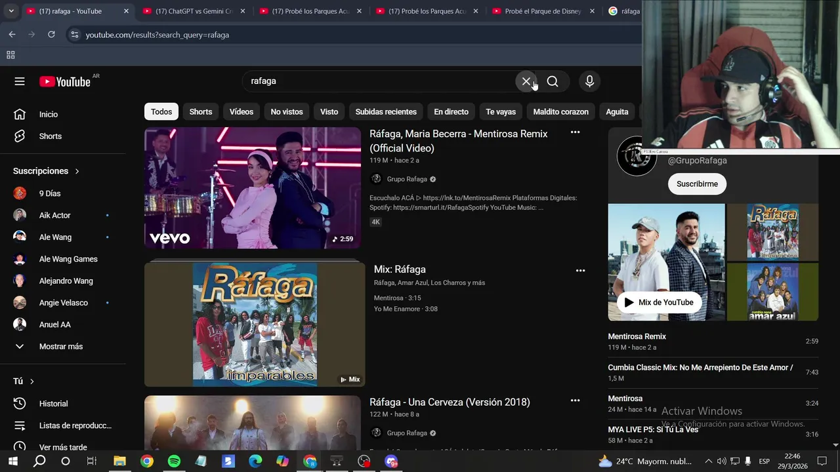Open Microsoft Edge from the taskbar
The width and height of the screenshot is (840, 472).
tap(255, 462)
